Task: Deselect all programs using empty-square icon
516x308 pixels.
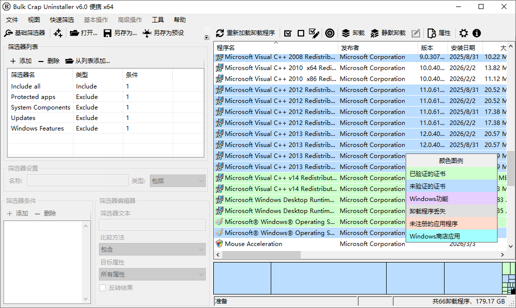Action: point(302,33)
